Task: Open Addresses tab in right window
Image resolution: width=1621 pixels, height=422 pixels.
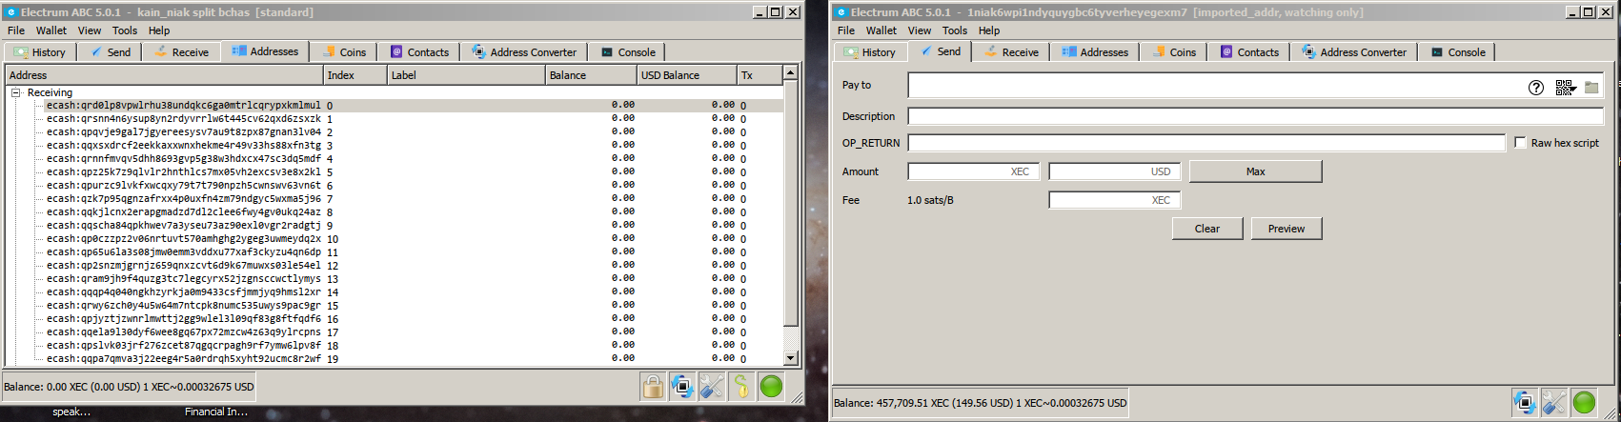Action: (x=1094, y=52)
